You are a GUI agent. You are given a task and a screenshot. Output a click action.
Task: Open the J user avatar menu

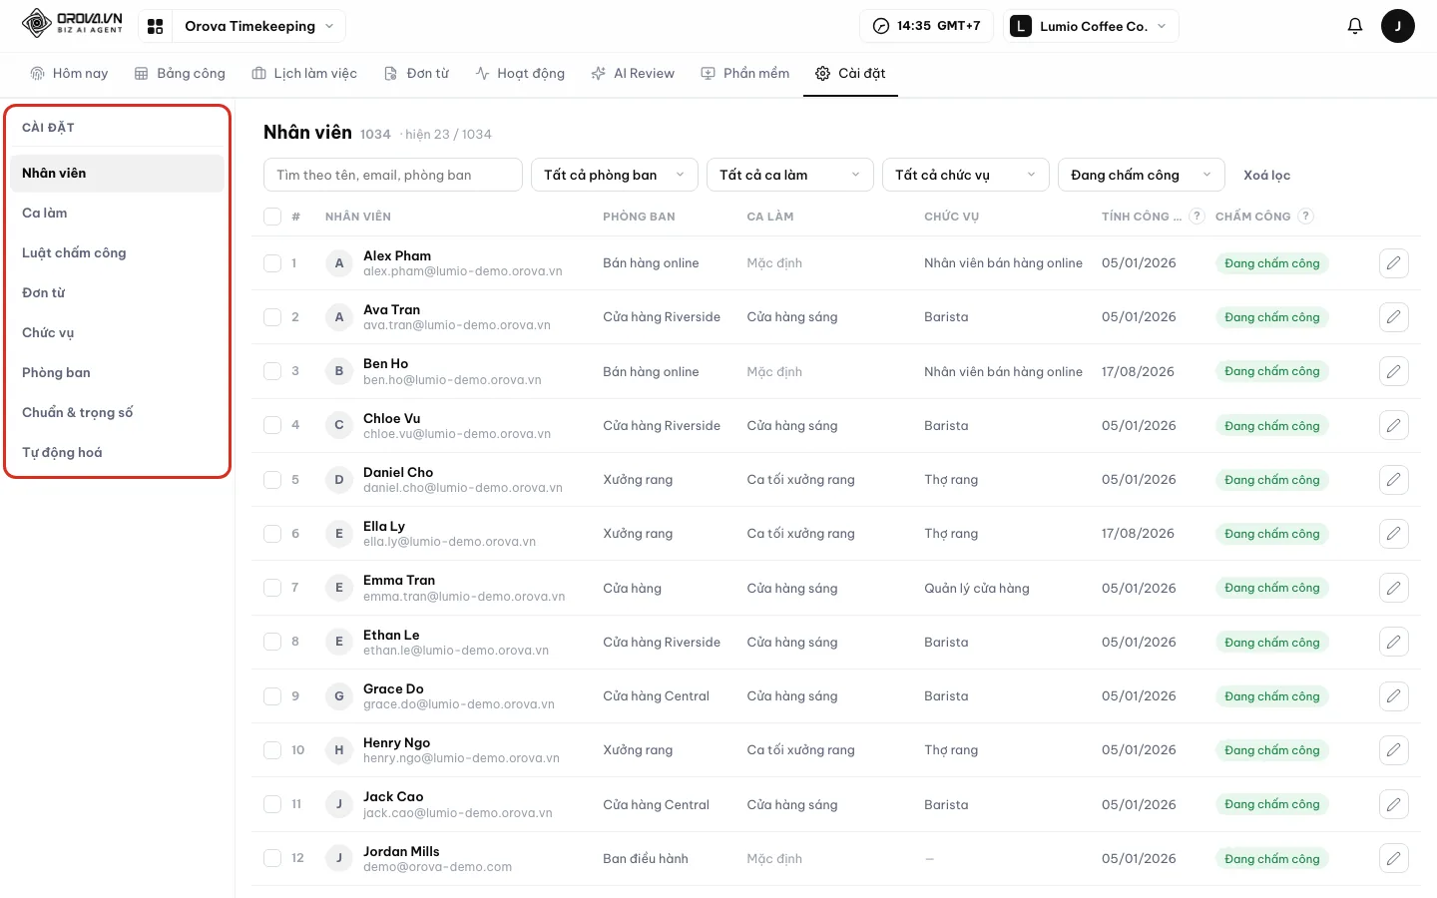pyautogui.click(x=1397, y=26)
